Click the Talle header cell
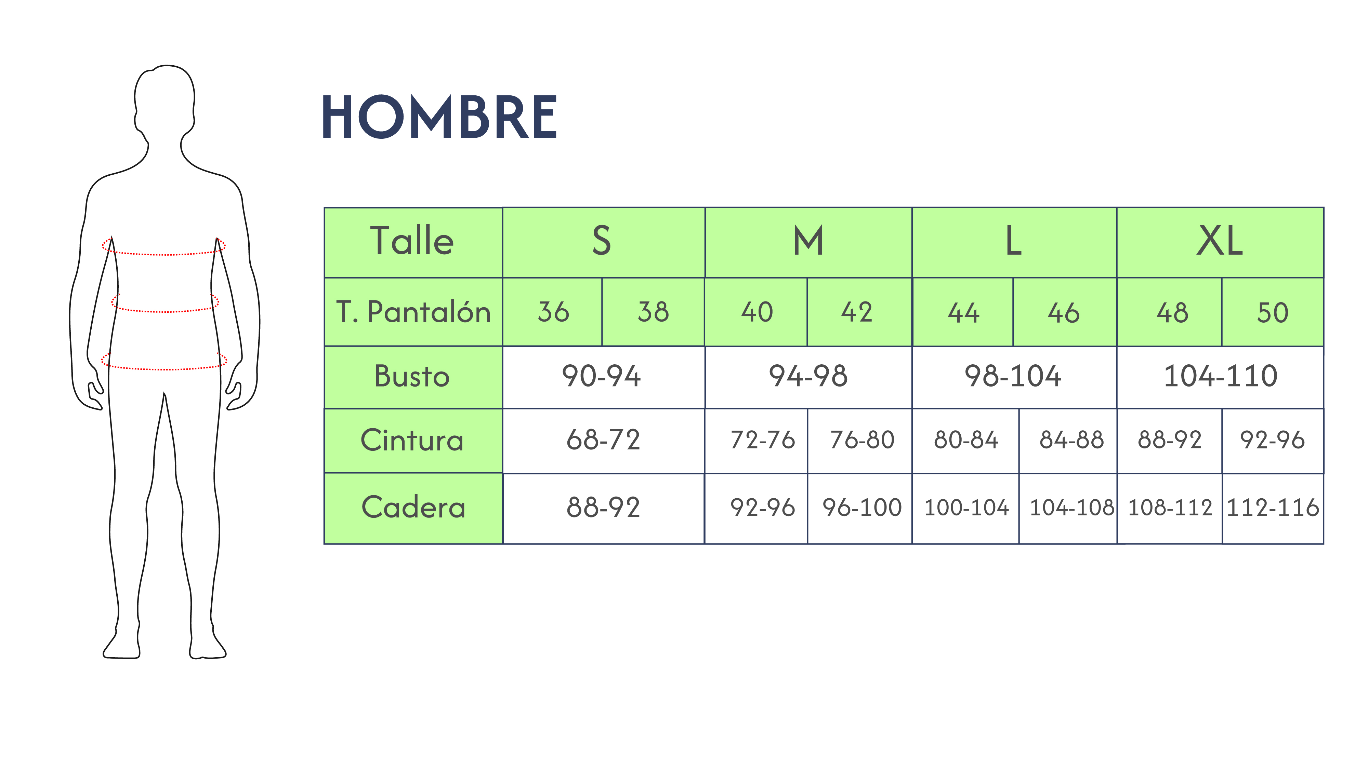This screenshot has height=769, width=1368. tap(413, 242)
